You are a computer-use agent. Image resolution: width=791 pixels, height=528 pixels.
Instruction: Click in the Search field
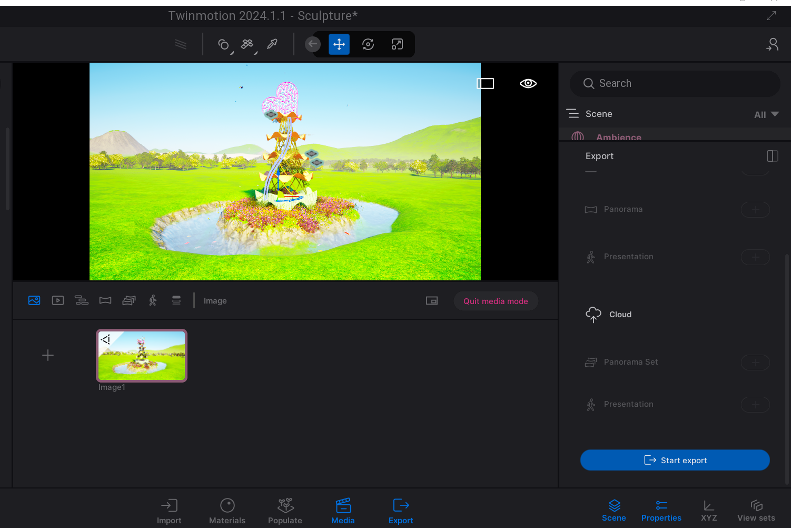[x=675, y=84]
